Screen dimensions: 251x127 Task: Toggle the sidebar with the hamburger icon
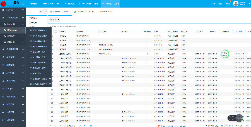click(23, 4)
